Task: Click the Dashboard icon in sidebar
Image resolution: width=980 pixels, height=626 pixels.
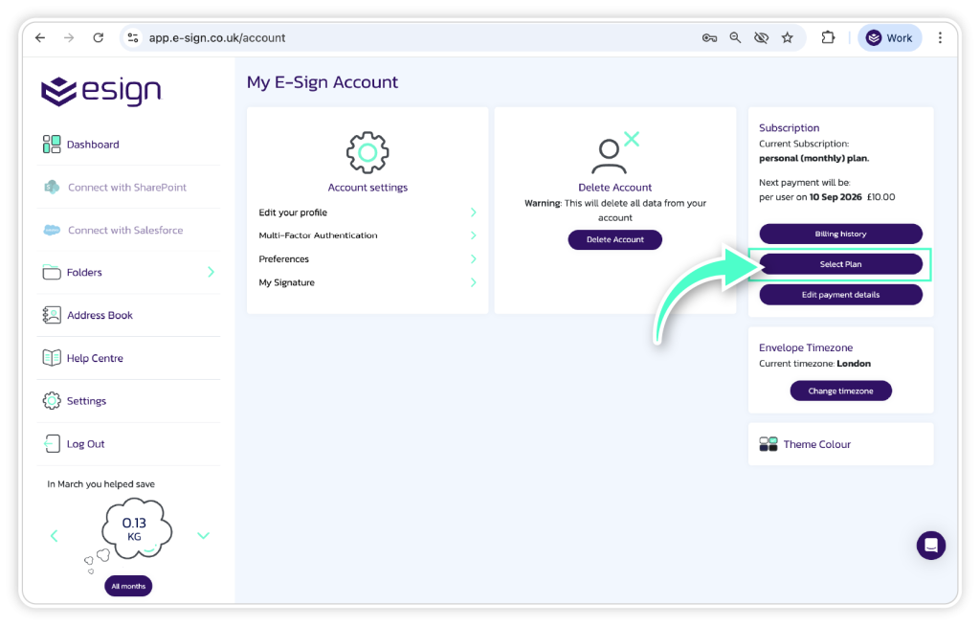Action: 52,145
